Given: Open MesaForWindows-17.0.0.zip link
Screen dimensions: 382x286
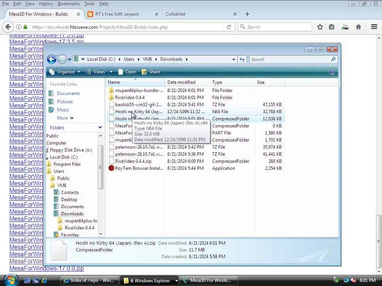Looking at the screenshot, I should [x=47, y=268].
